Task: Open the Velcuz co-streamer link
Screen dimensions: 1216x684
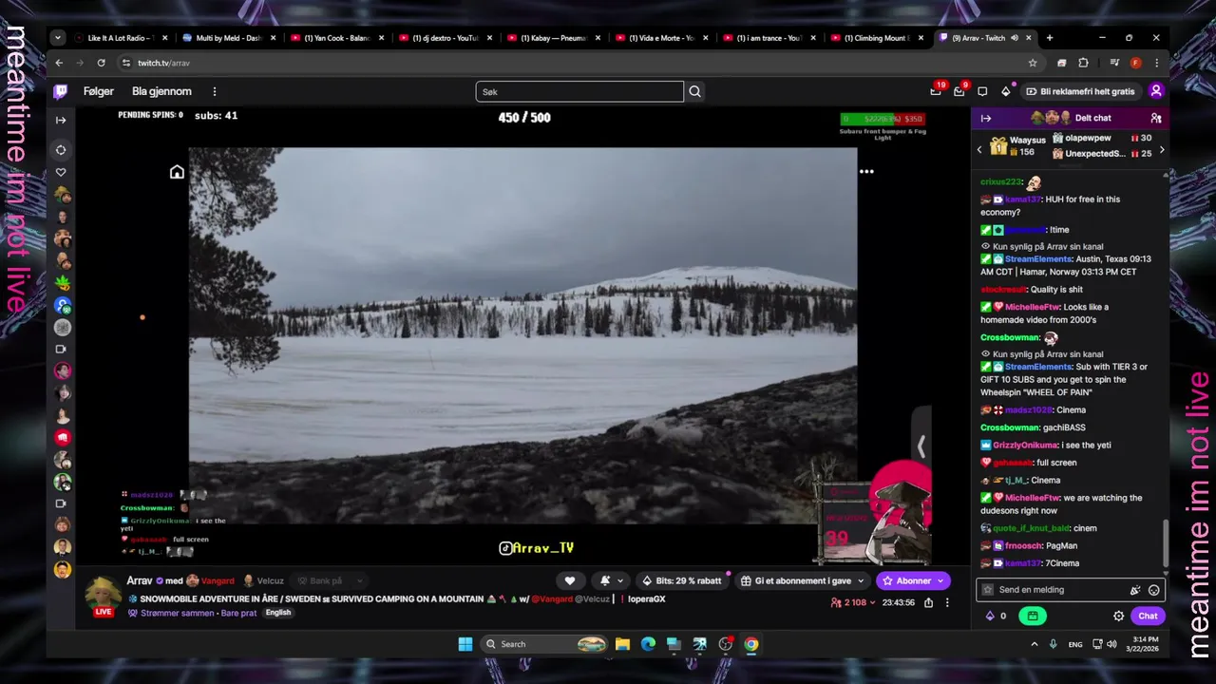Action: [271, 580]
